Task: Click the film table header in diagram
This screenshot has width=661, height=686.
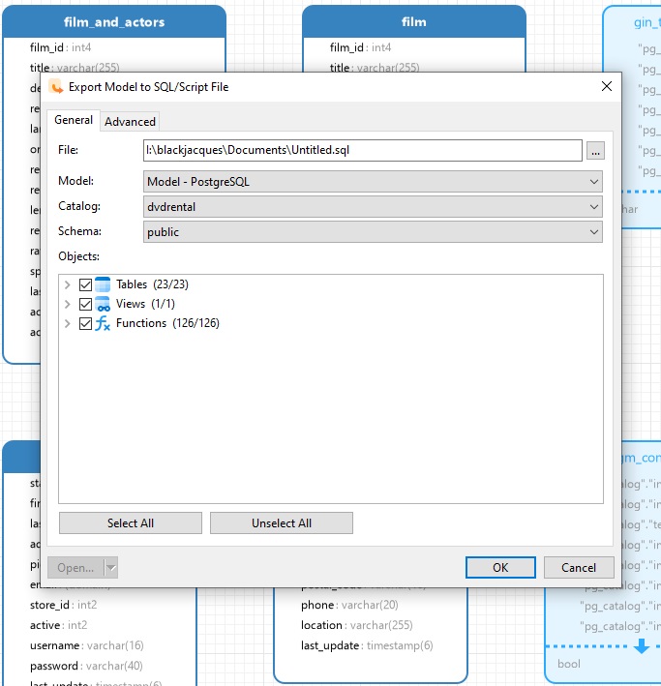Action: (414, 22)
